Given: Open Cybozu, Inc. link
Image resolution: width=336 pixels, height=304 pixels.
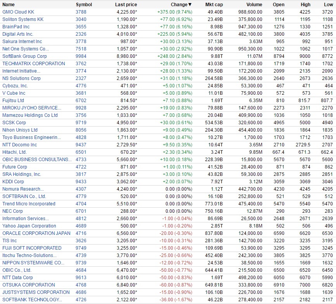Looking at the screenshot, I should click(15, 86).
